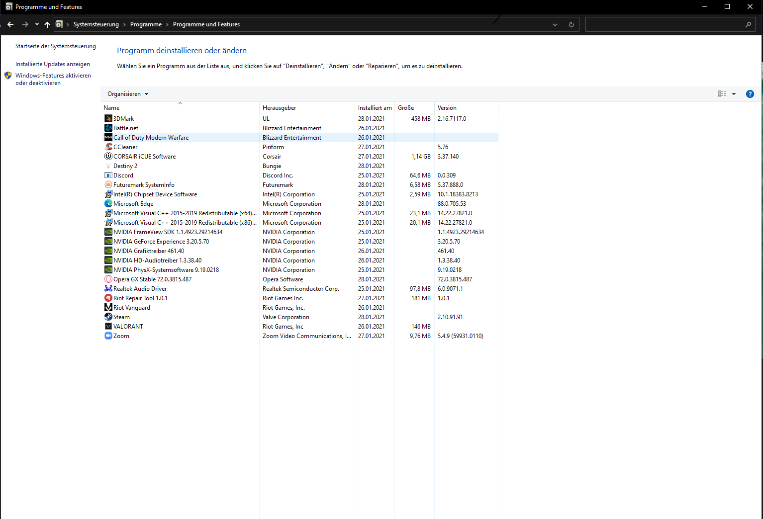Viewport: 763px width, 519px height.
Task: Click the Programme breadcrumb
Action: (146, 24)
